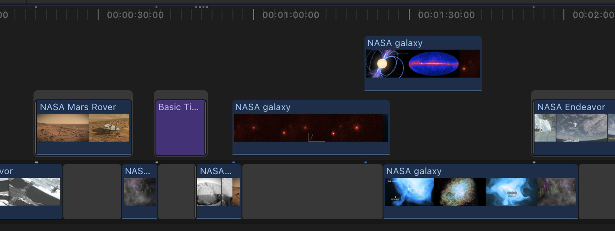This screenshot has width=615, height=231.
Task: Select gap clip following Crab Nebula galaxy clip
Action: click(x=597, y=192)
